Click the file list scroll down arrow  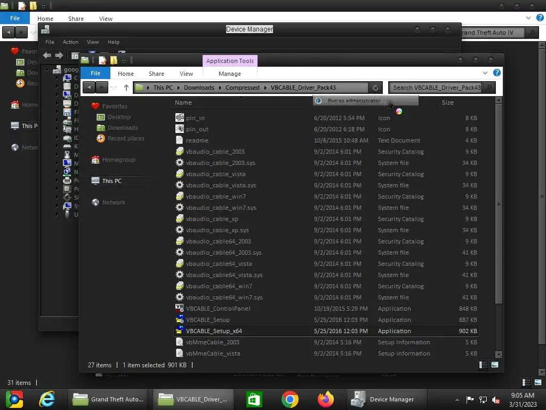[x=499, y=354]
